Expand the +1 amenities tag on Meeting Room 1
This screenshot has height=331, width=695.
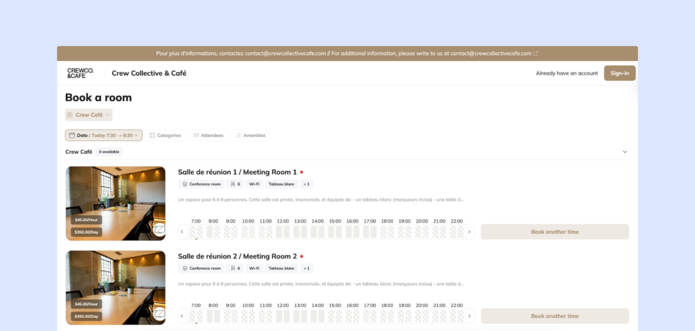306,184
